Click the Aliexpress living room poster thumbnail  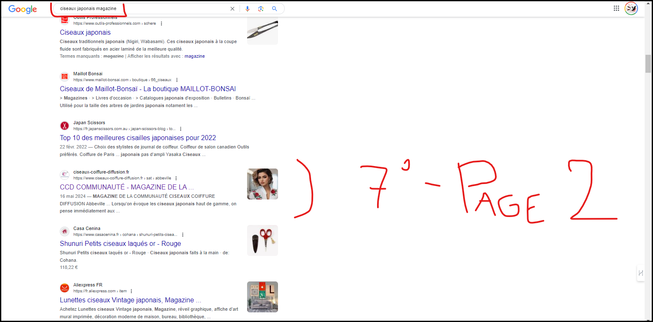tap(263, 297)
